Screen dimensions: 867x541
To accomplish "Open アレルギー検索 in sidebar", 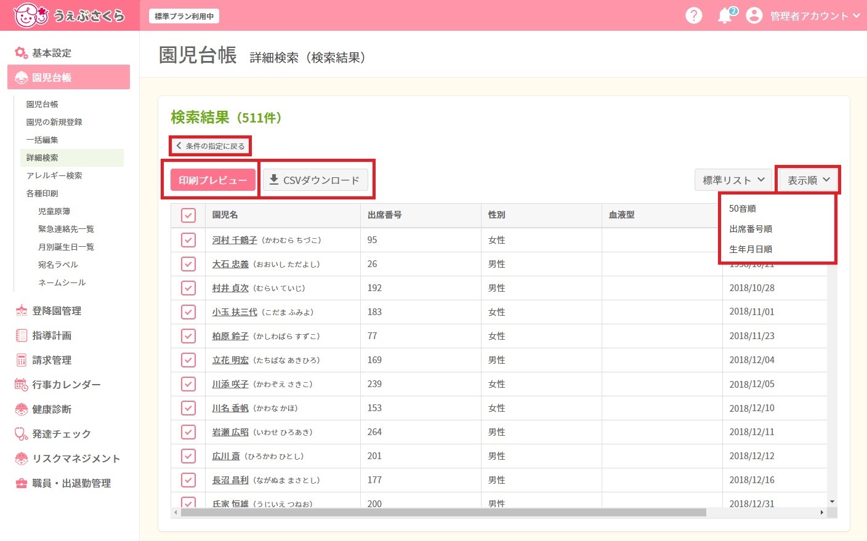I will pyautogui.click(x=54, y=175).
